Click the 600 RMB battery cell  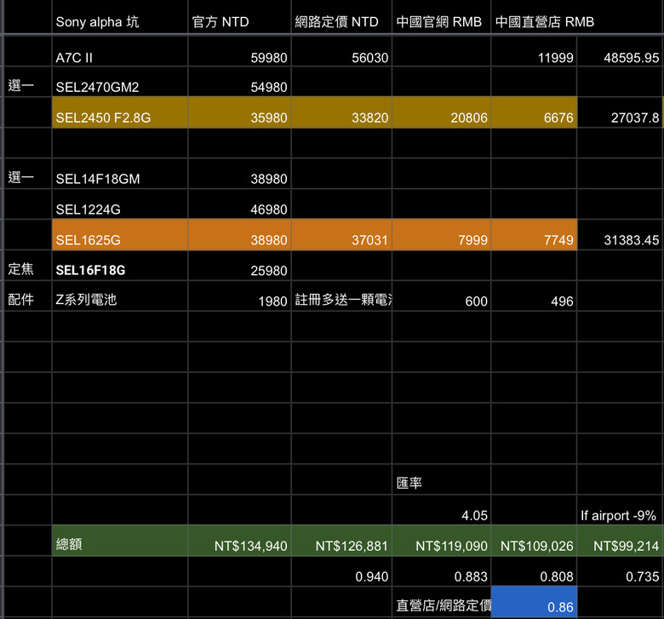point(441,295)
